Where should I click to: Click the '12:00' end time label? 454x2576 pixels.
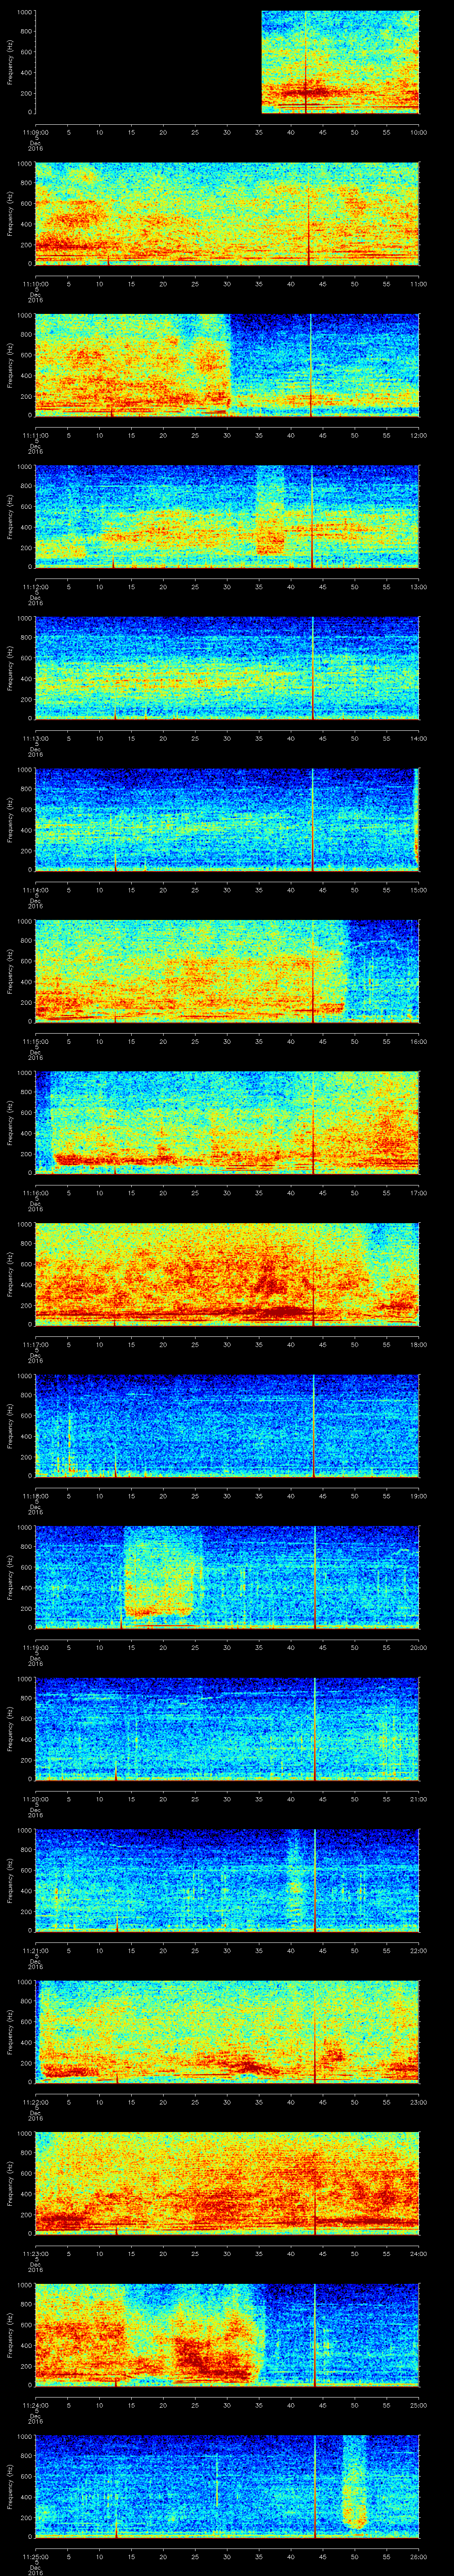418,434
